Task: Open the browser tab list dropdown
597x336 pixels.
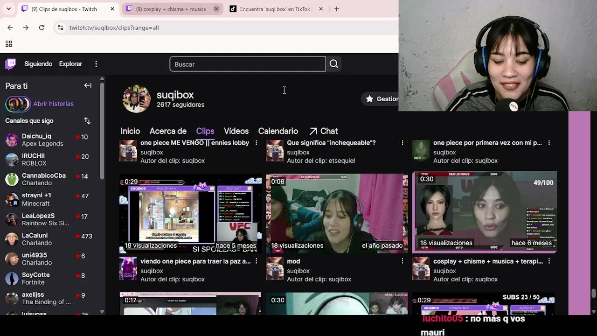Action: click(8, 9)
